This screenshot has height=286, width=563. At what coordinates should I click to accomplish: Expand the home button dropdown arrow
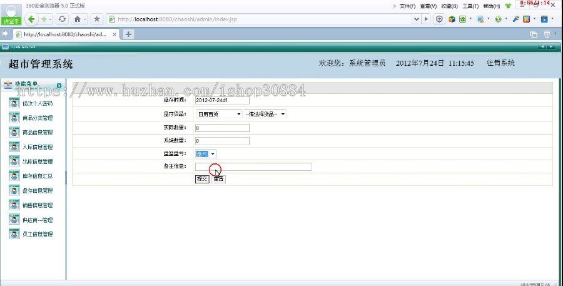tap(85, 19)
